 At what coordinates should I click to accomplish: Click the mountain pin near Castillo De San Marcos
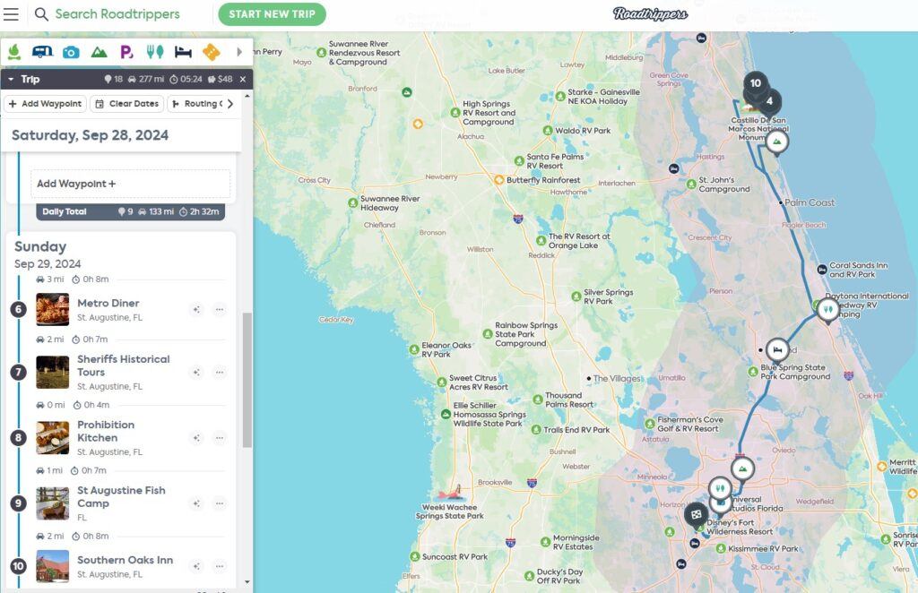point(777,142)
